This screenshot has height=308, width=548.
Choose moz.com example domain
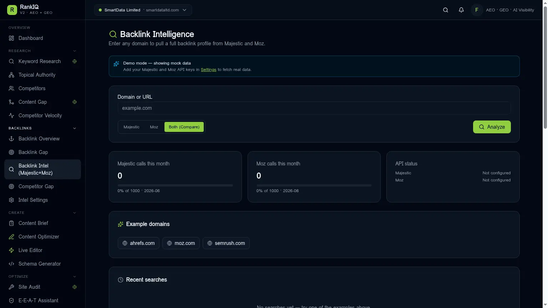point(181,243)
